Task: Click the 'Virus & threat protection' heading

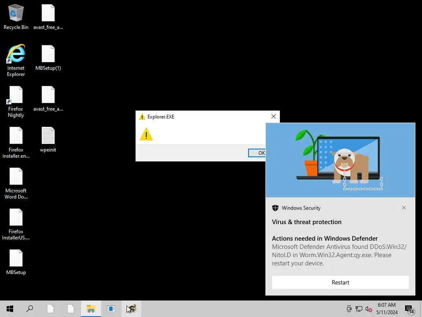Action: tap(307, 222)
